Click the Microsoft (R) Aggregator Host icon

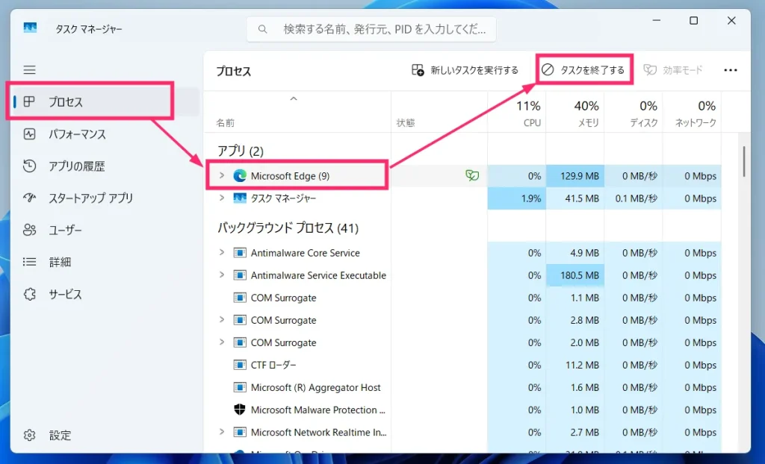point(240,387)
